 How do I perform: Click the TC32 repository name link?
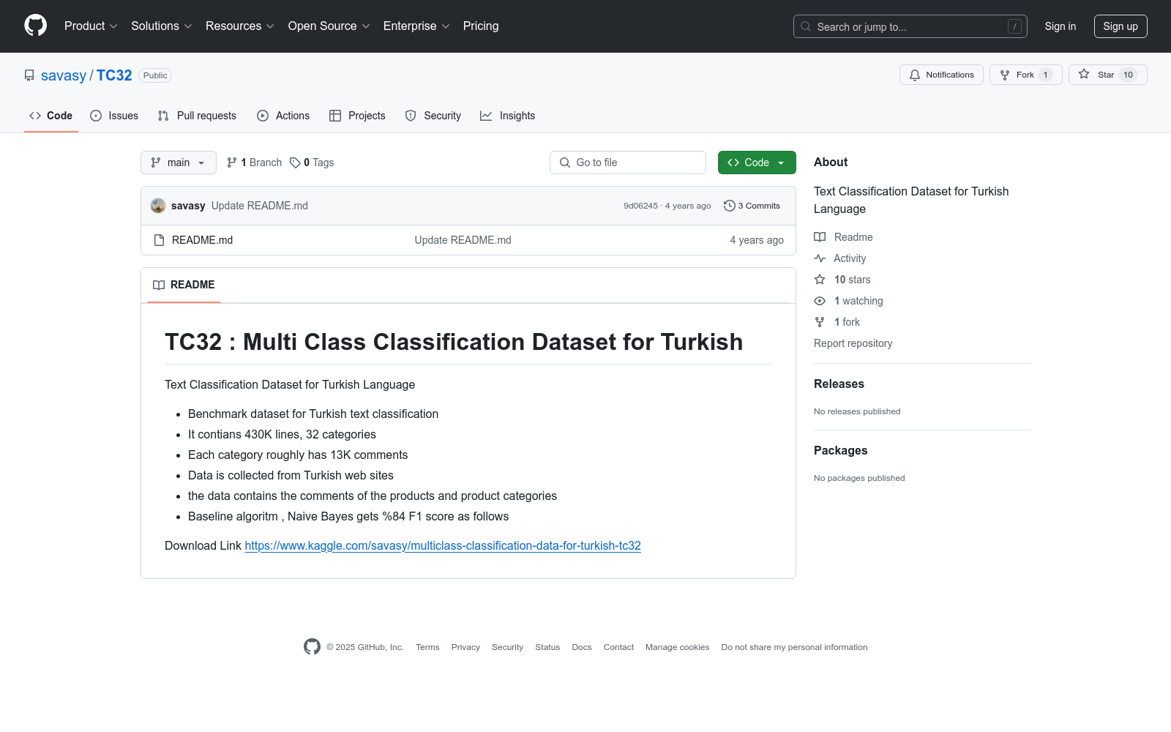click(x=114, y=75)
